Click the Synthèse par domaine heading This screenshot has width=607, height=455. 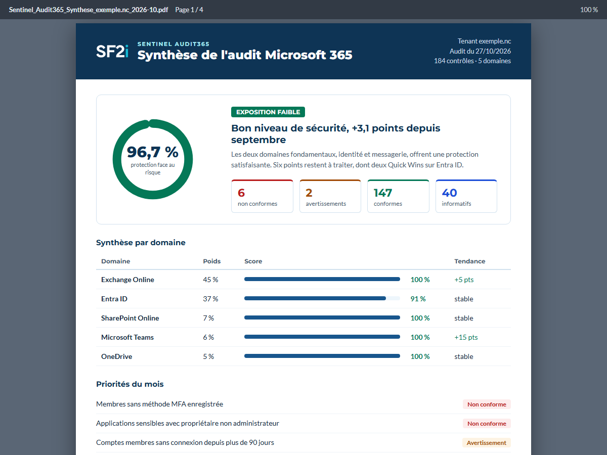141,243
